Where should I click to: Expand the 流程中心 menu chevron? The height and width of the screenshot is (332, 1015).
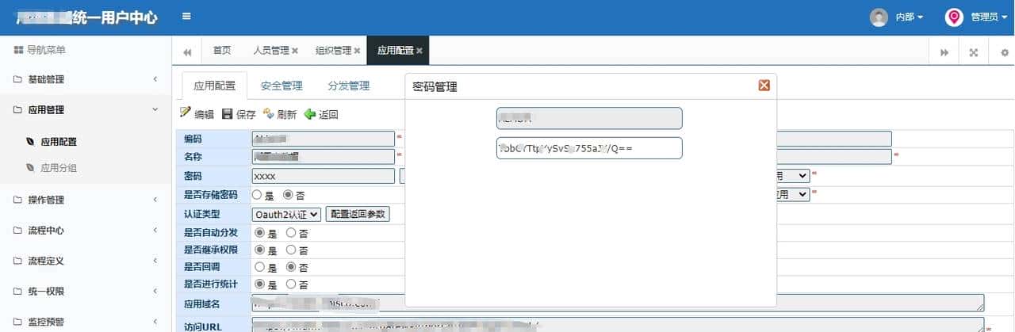(155, 231)
